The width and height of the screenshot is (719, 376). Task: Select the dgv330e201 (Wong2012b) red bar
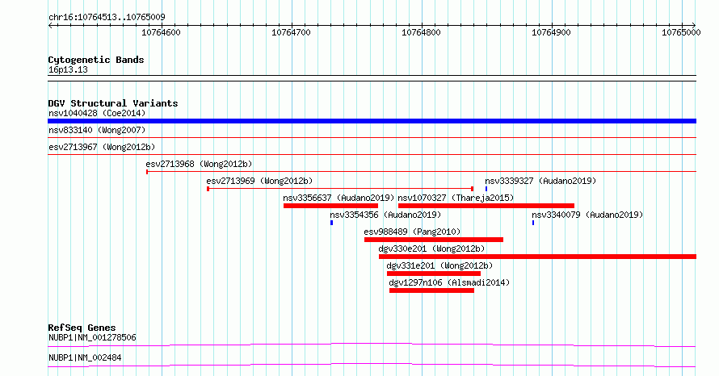tap(537, 257)
